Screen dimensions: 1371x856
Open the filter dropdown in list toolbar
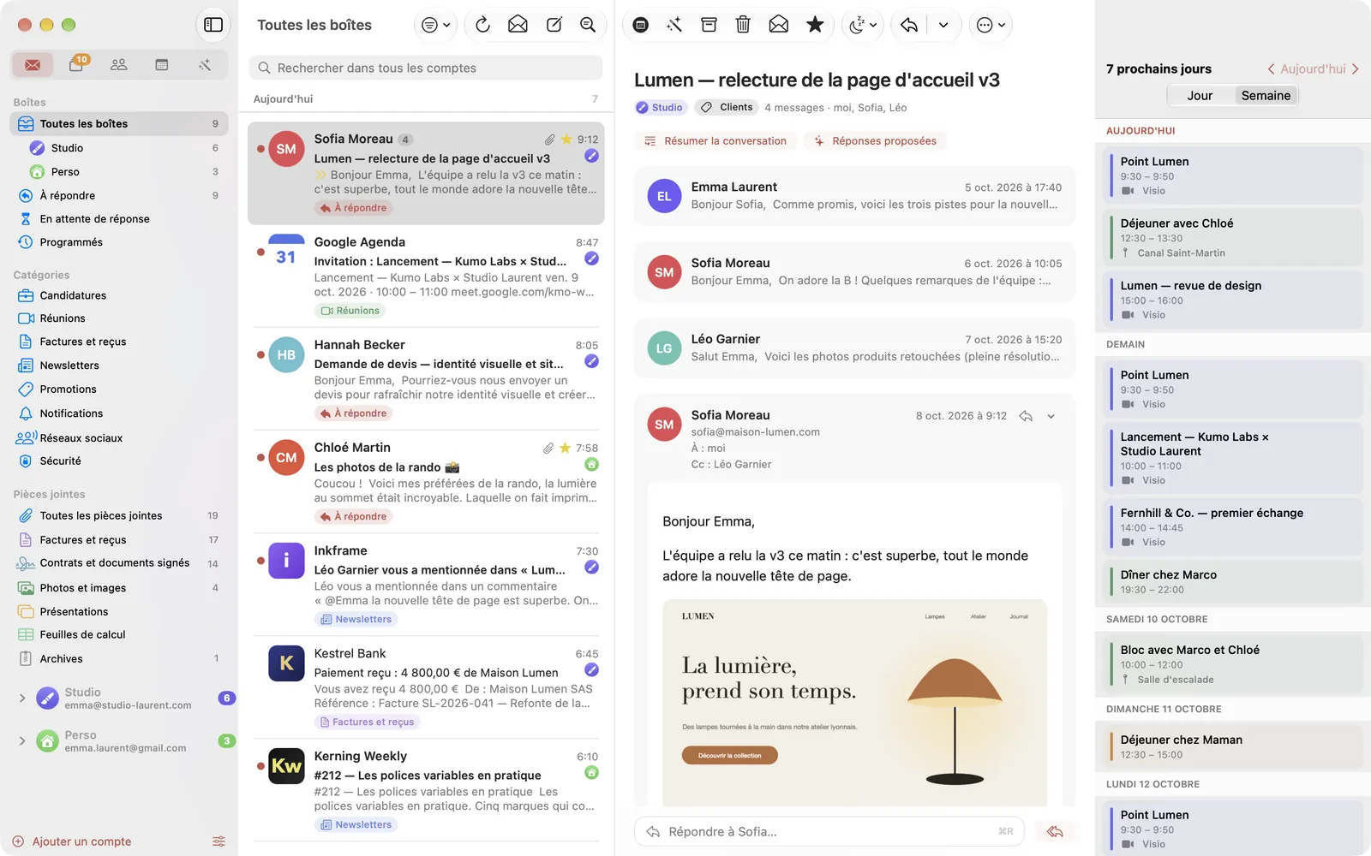(x=436, y=25)
